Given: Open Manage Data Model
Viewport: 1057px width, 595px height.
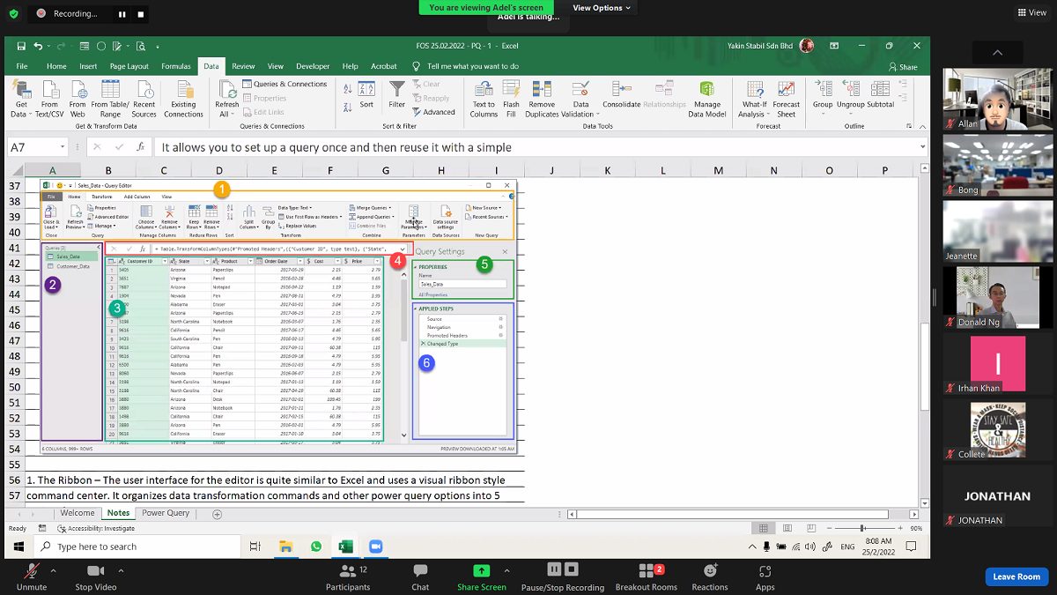Looking at the screenshot, I should 708,97.
